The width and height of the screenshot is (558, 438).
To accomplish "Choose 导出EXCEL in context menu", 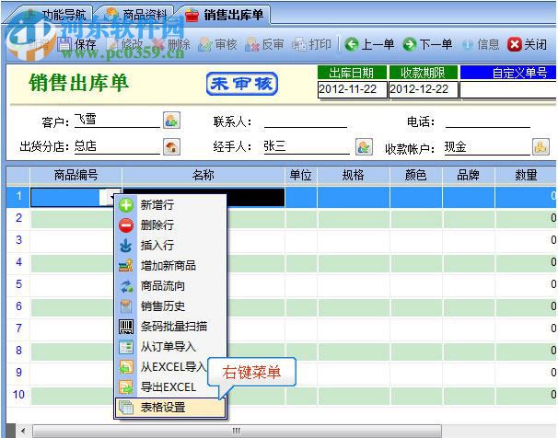I will tap(170, 387).
